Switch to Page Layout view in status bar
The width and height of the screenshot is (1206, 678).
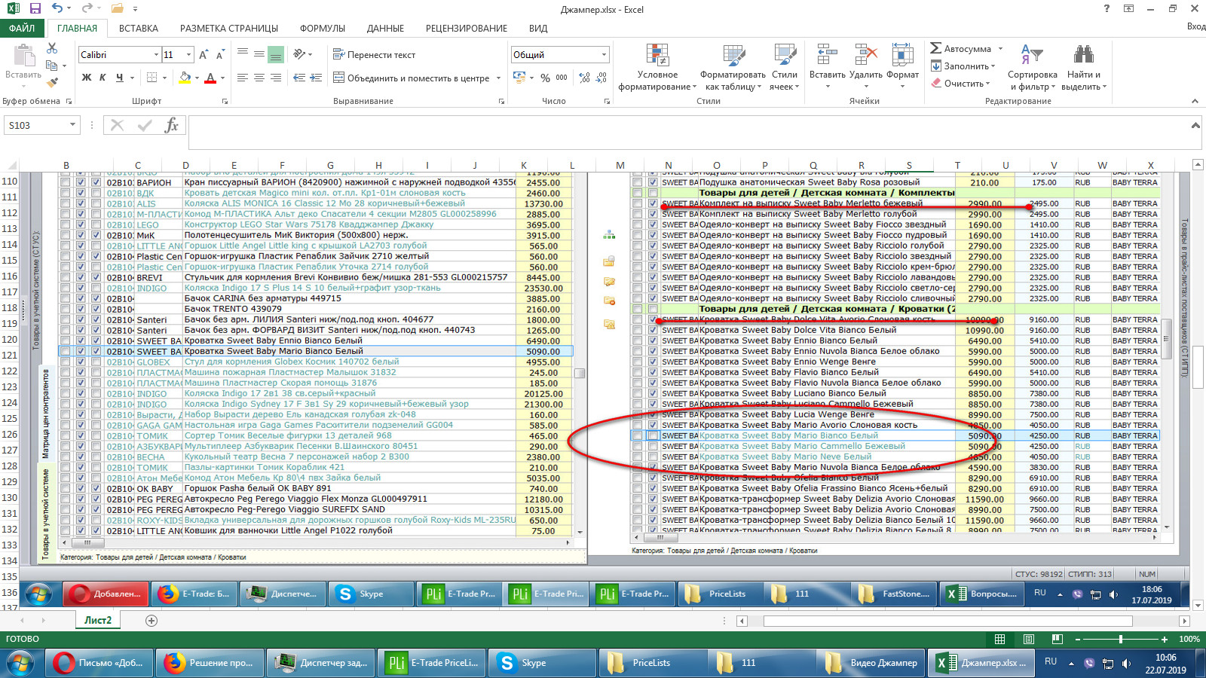pos(1029,639)
